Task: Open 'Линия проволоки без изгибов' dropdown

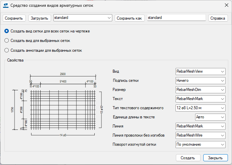Action: [200, 135]
